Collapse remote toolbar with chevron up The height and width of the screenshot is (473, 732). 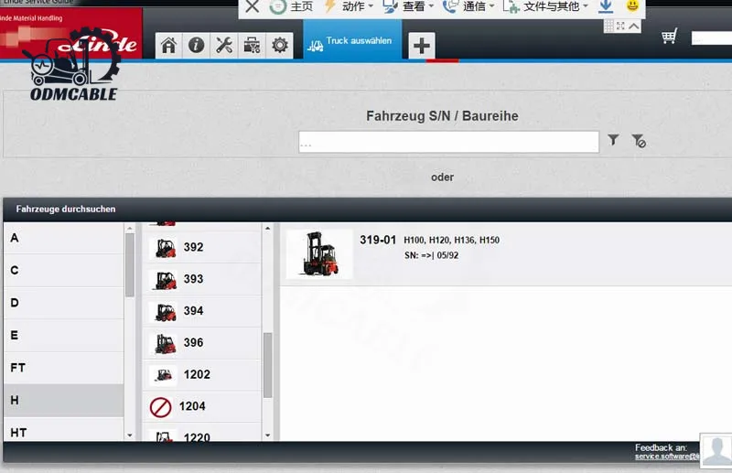click(x=633, y=27)
